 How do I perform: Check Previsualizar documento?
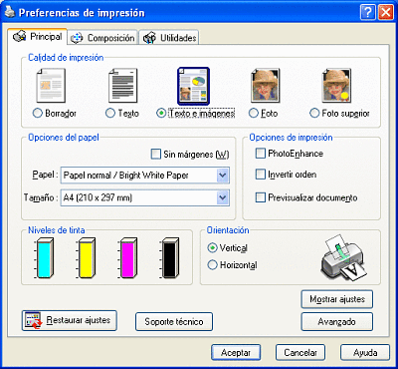coord(261,197)
